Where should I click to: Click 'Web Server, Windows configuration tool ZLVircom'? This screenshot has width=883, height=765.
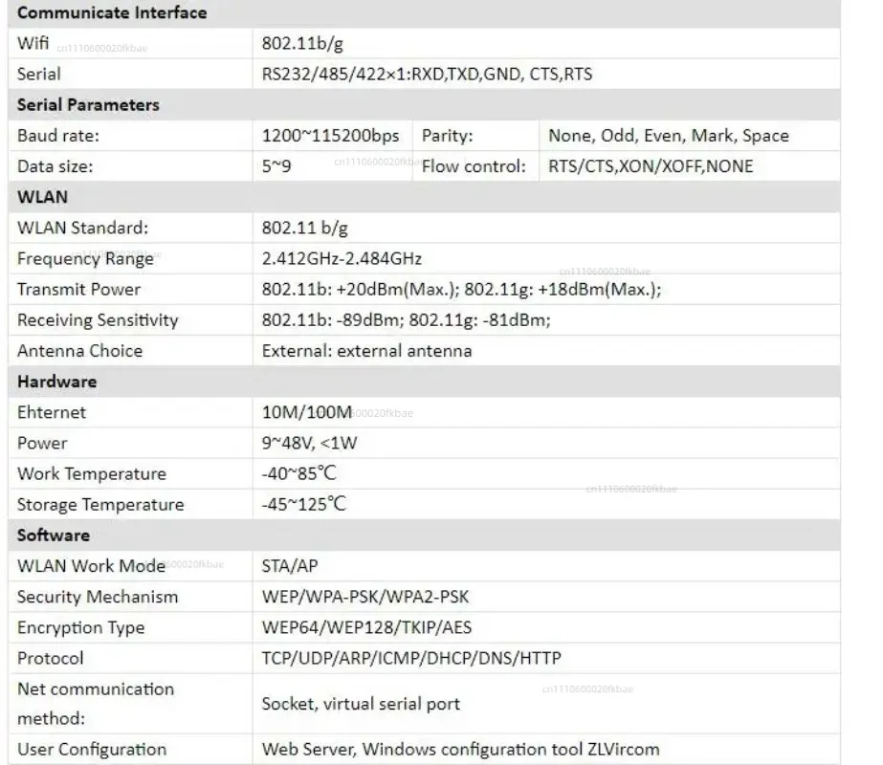click(461, 750)
